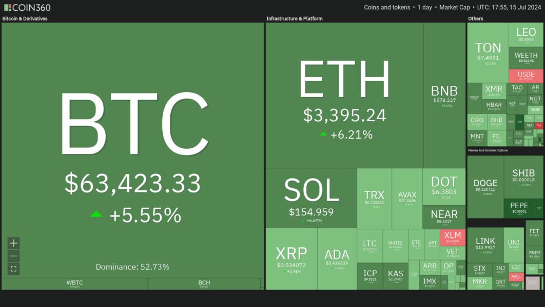Open the Coins and tokens filter
Screen dimensions: 545x307
pyautogui.click(x=387, y=7)
